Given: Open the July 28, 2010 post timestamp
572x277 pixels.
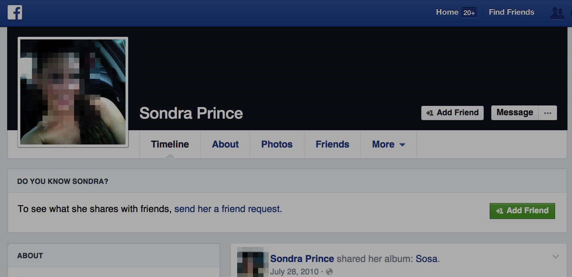Looking at the screenshot, I should click(x=294, y=271).
